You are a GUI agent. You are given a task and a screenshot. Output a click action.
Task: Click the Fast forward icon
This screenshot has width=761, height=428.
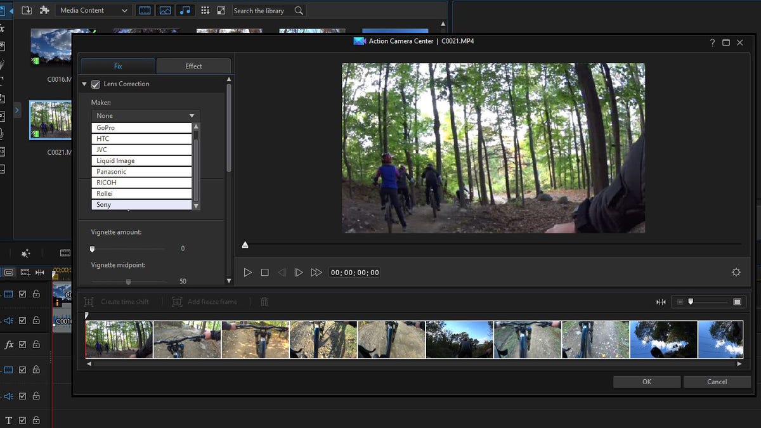click(x=316, y=273)
